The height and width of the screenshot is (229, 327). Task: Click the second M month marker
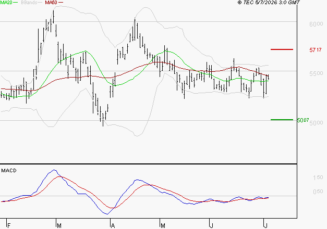(163, 225)
